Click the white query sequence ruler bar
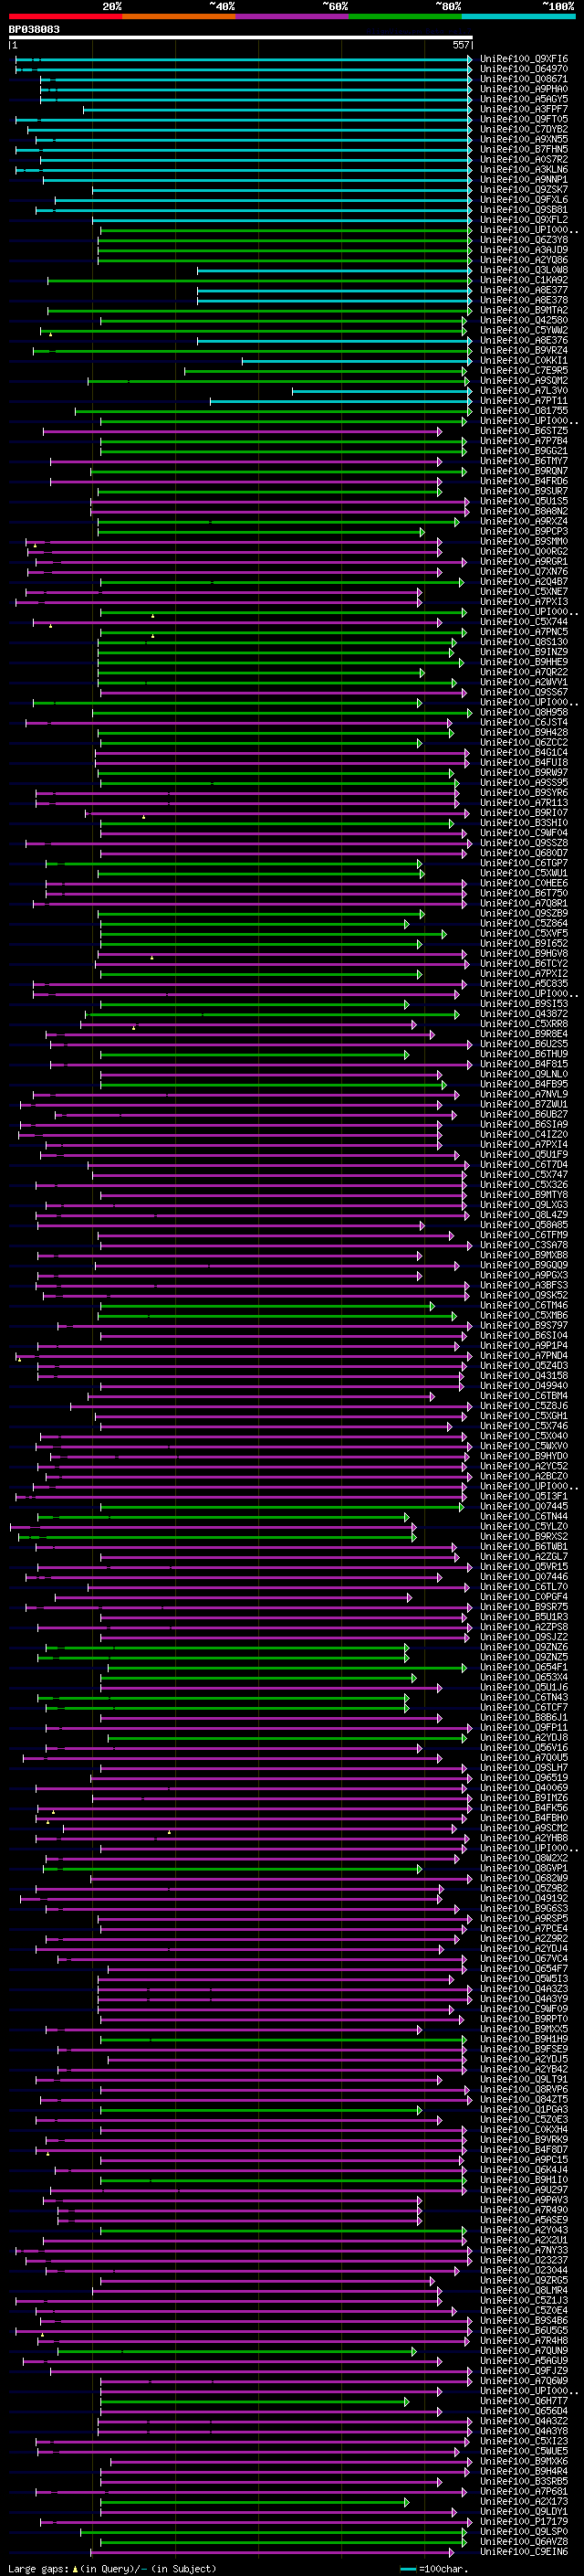Viewport: 584px width, 2576px height. pos(240,37)
